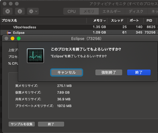The width and height of the screenshot is (158, 133).
Task: Click VBoxHeadless thread count 25
Action: click(124, 27)
